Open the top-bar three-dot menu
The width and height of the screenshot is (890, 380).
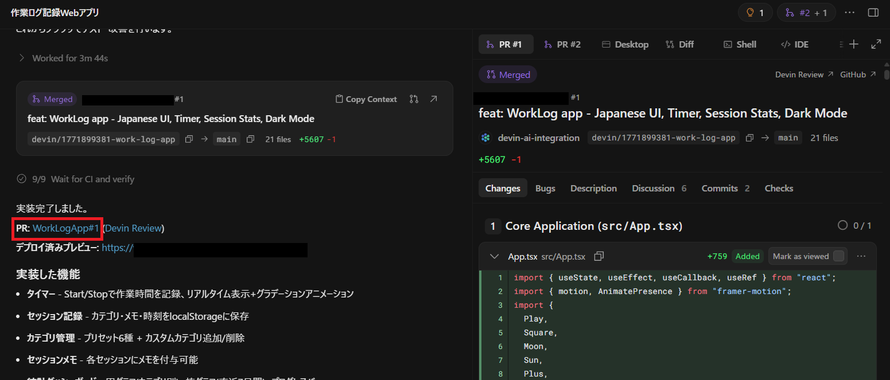point(850,13)
